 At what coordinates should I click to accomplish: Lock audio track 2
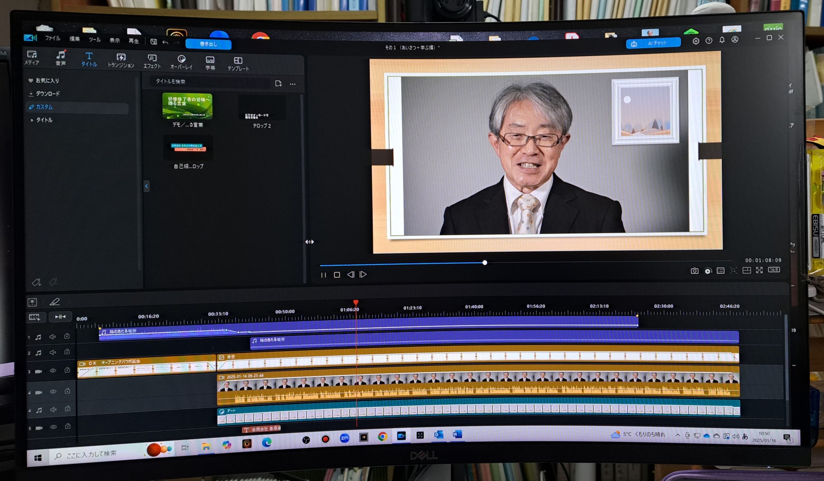point(67,352)
